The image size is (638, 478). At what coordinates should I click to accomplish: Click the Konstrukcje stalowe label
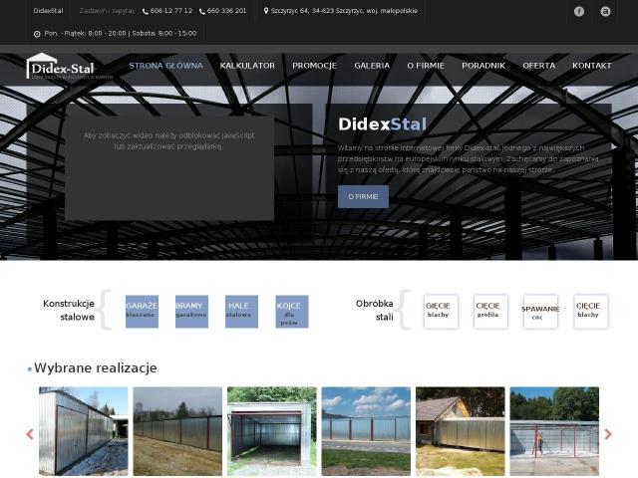(69, 310)
